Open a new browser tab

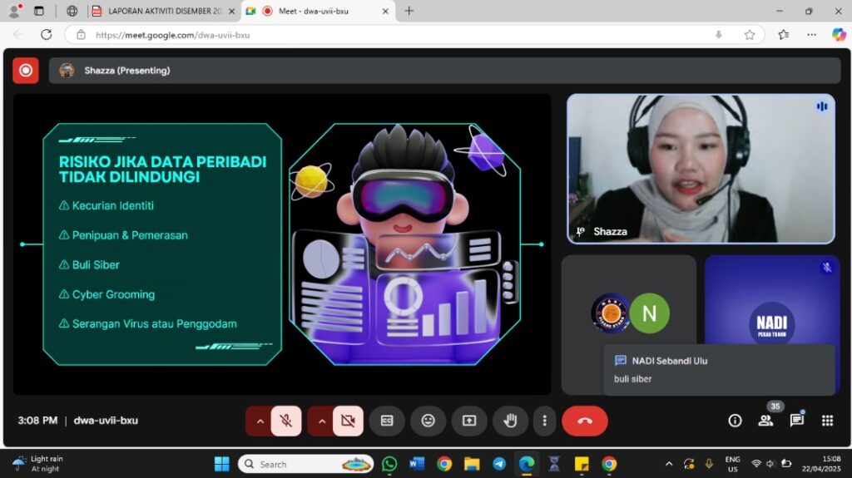coord(409,11)
